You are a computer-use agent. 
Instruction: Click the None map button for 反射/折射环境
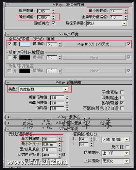point(94,57)
